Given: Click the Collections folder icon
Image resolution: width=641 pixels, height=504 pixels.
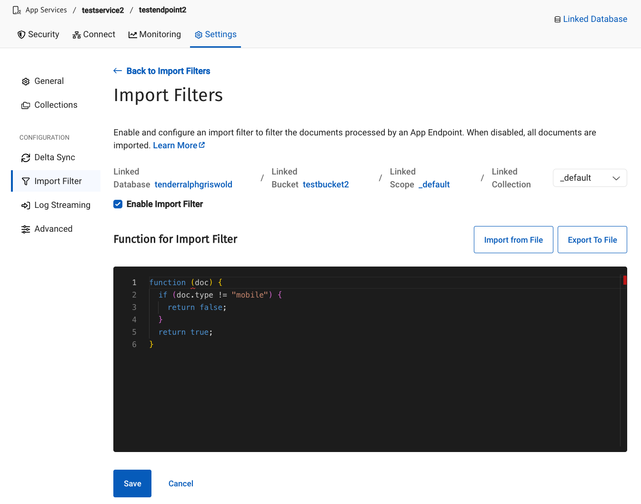Looking at the screenshot, I should tap(26, 105).
